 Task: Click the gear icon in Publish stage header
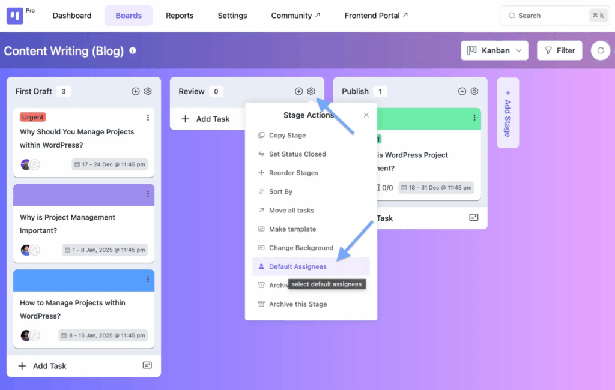(474, 91)
